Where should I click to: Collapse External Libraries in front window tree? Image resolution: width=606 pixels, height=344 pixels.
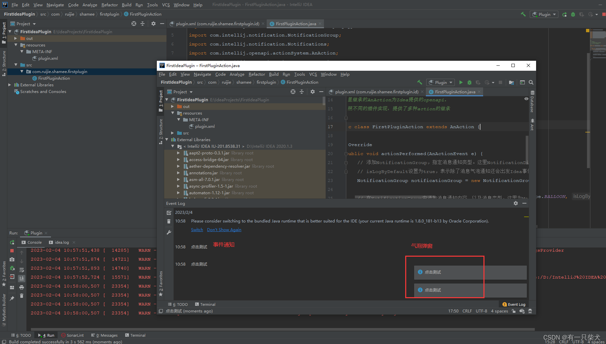point(166,140)
